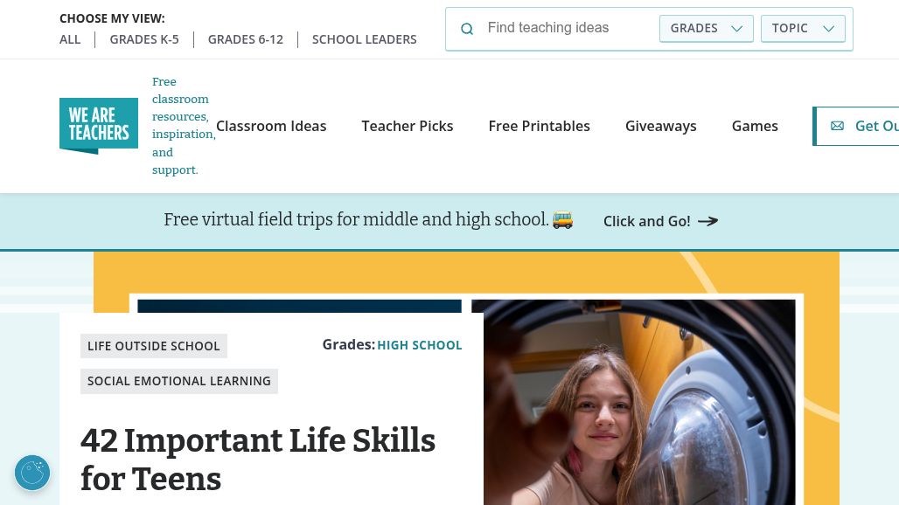Click the search magnifier icon
Viewport: 899px width, 505px height.
pyautogui.click(x=467, y=29)
